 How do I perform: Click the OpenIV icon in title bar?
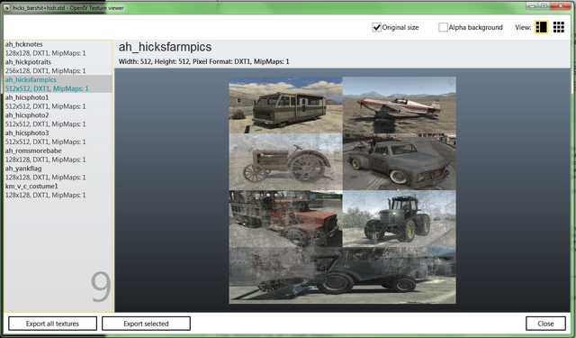(x=7, y=8)
